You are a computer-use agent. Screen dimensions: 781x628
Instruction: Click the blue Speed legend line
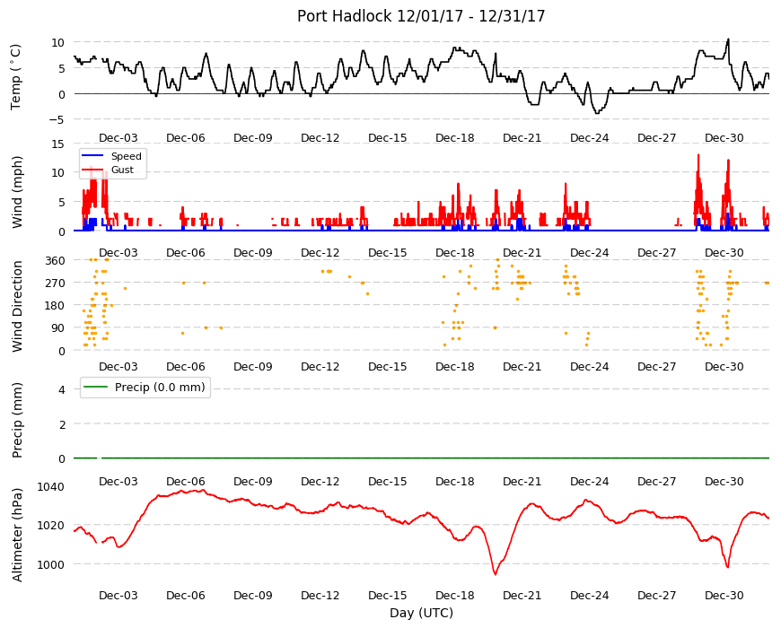coord(93,156)
